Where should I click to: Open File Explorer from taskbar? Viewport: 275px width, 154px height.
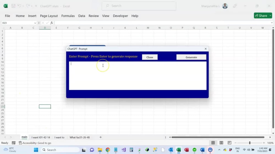100,150
